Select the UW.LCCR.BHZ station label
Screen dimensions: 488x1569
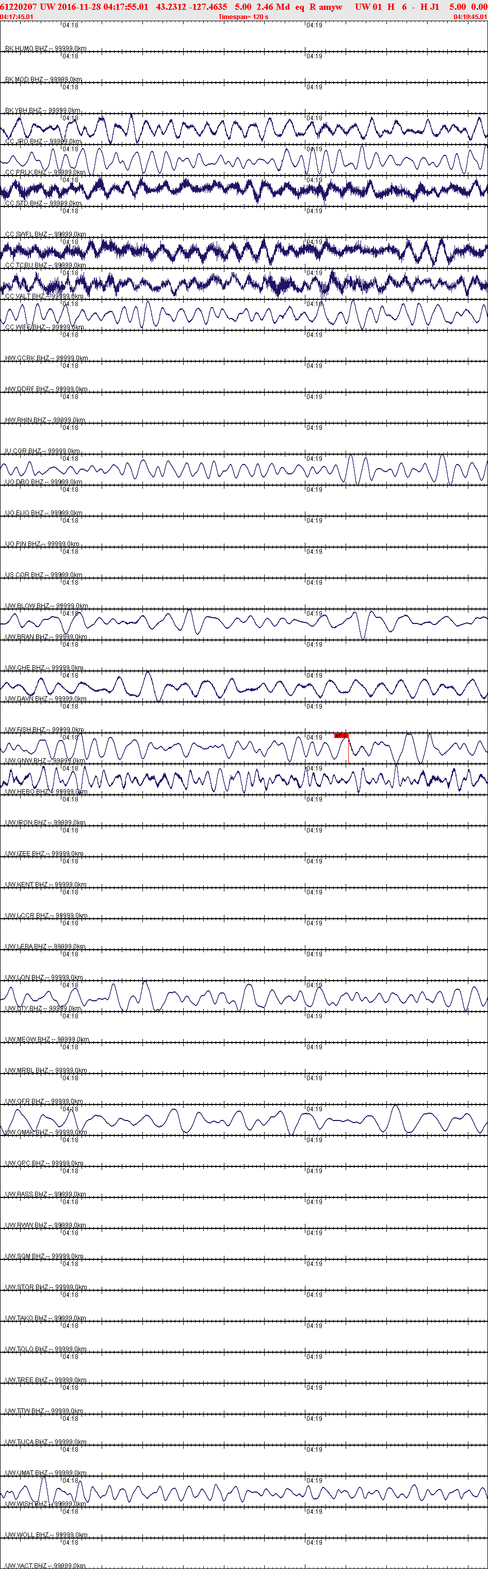click(46, 916)
